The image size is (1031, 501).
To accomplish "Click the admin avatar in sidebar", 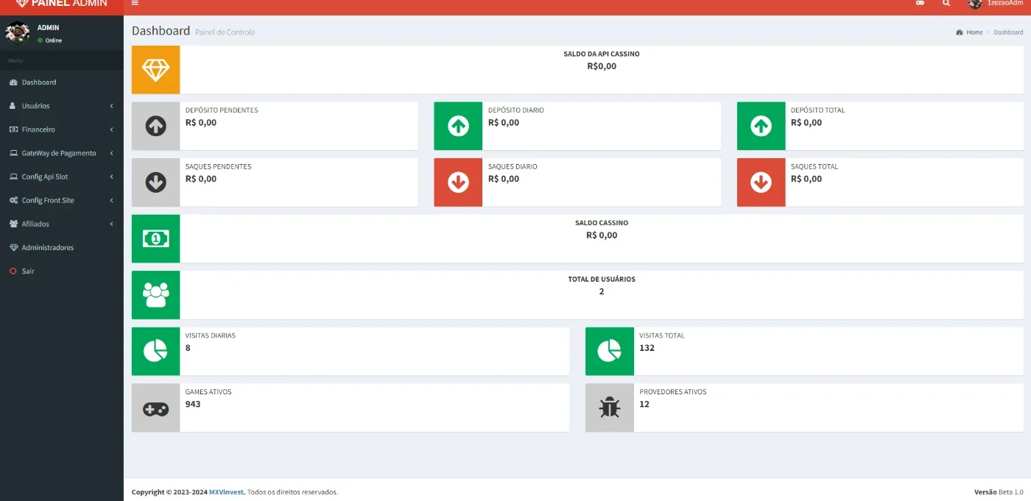I will tap(18, 33).
